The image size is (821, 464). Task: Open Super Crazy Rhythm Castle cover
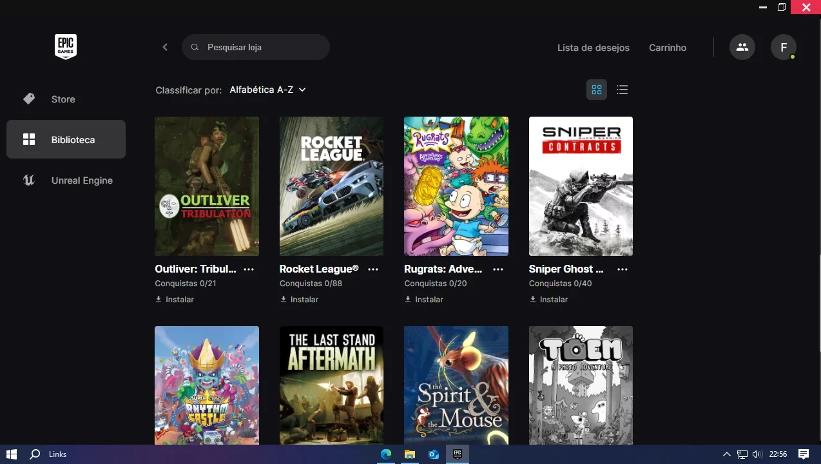click(207, 385)
